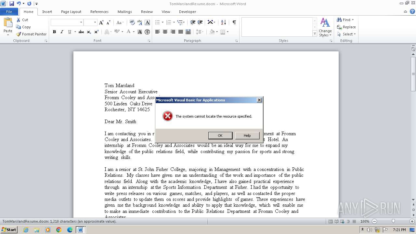This screenshot has height=234, width=416.
Task: Open the Windows Start menu
Action: (9, 230)
